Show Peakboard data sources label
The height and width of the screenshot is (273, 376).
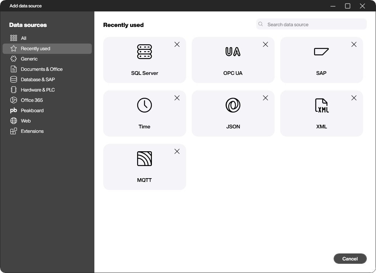(32, 110)
